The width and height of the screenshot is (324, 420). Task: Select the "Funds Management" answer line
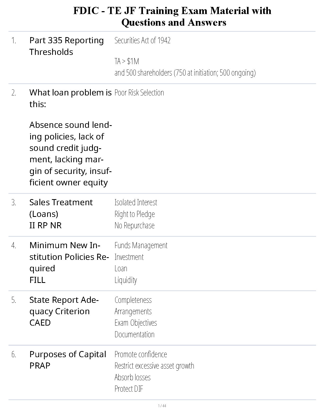pyautogui.click(x=141, y=246)
